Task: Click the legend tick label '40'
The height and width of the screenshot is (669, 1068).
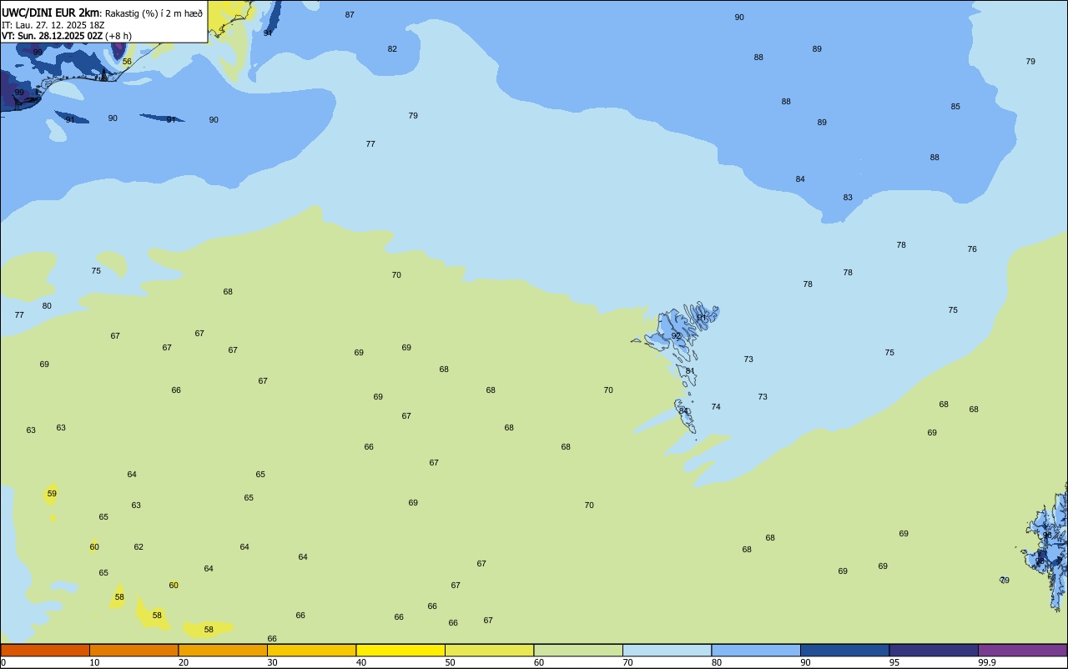Action: (361, 662)
